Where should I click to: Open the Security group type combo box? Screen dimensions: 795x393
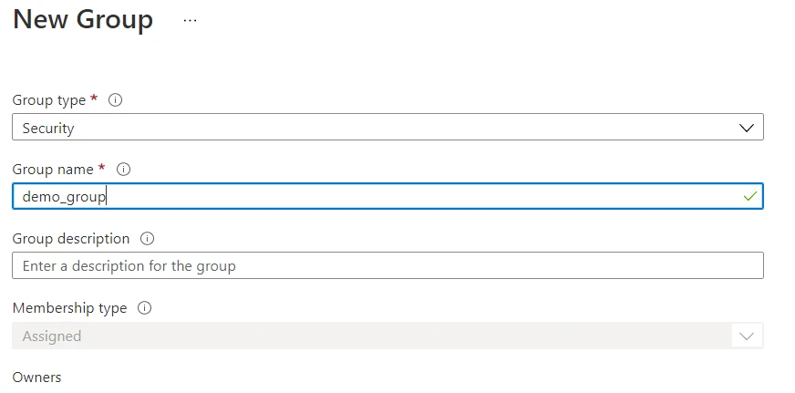coord(365,128)
